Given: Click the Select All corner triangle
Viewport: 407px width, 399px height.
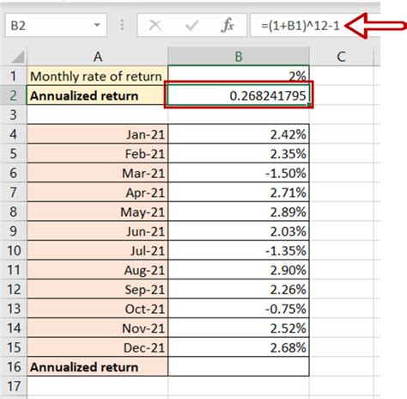Looking at the screenshot, I should pyautogui.click(x=18, y=57).
